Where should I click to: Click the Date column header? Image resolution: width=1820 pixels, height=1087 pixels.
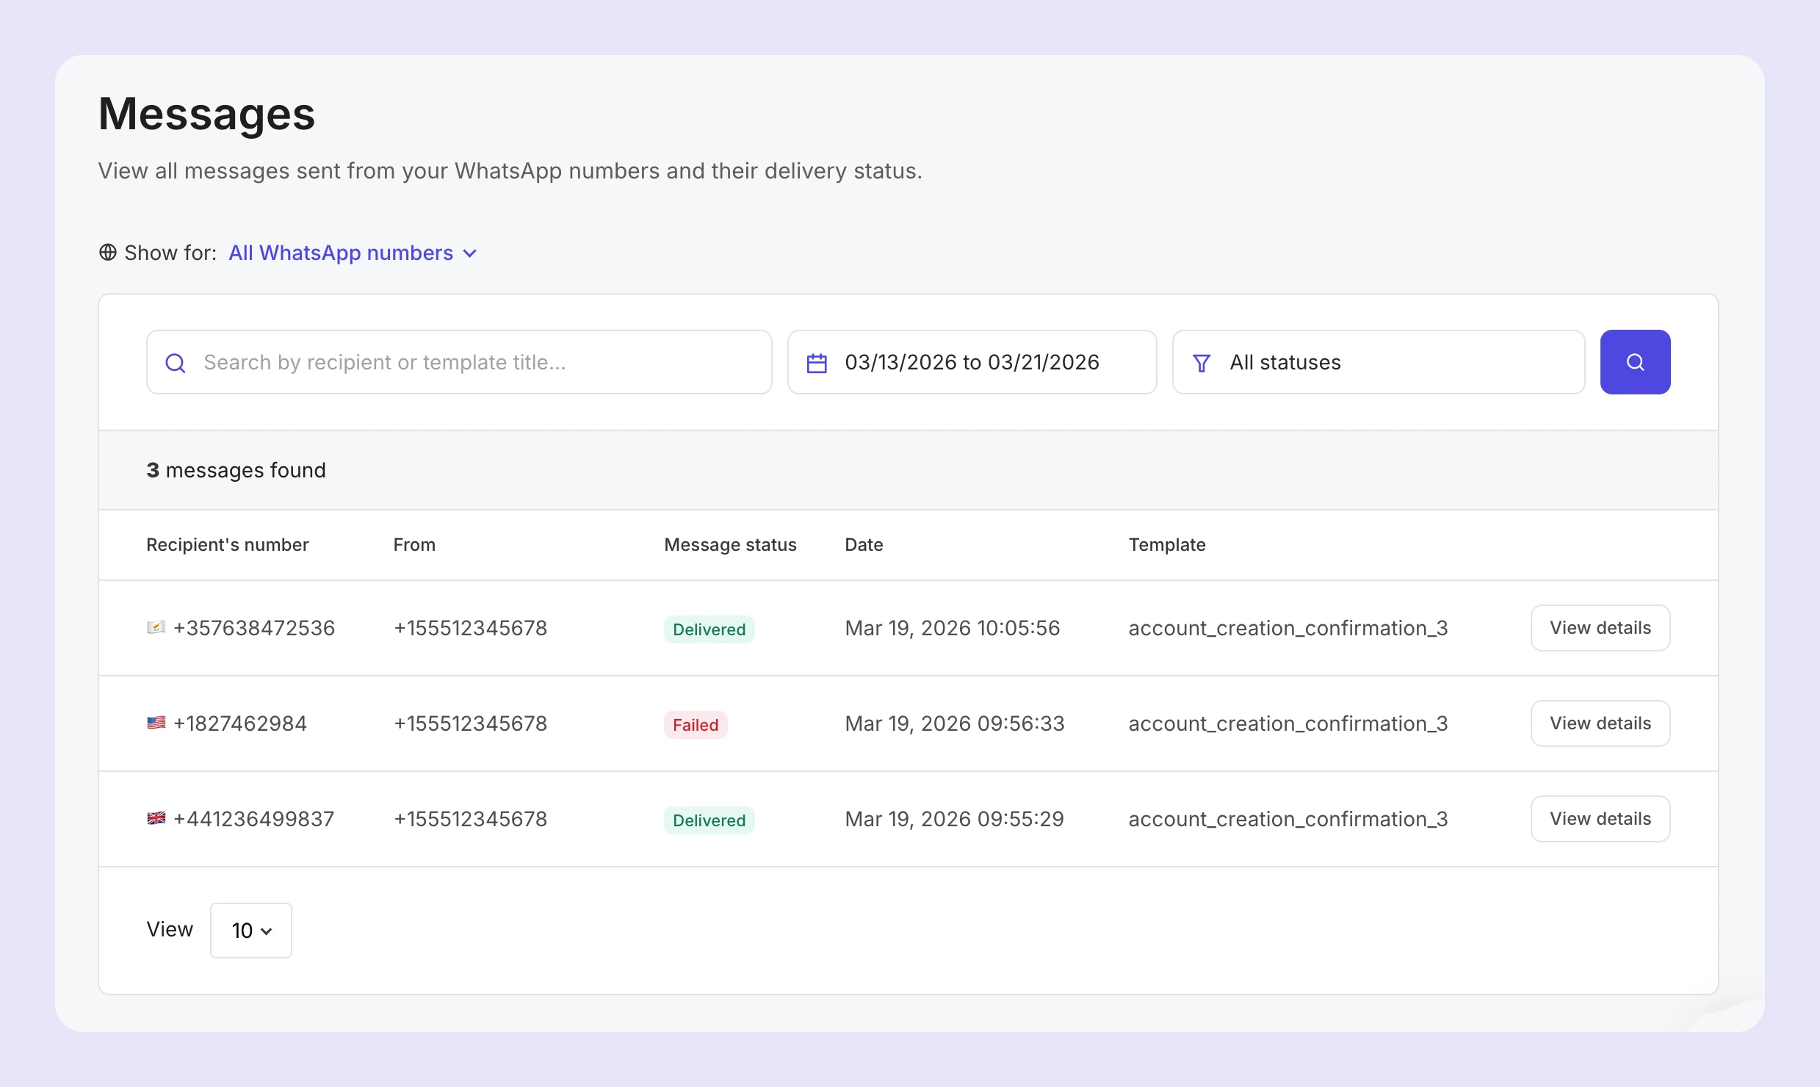click(x=864, y=545)
